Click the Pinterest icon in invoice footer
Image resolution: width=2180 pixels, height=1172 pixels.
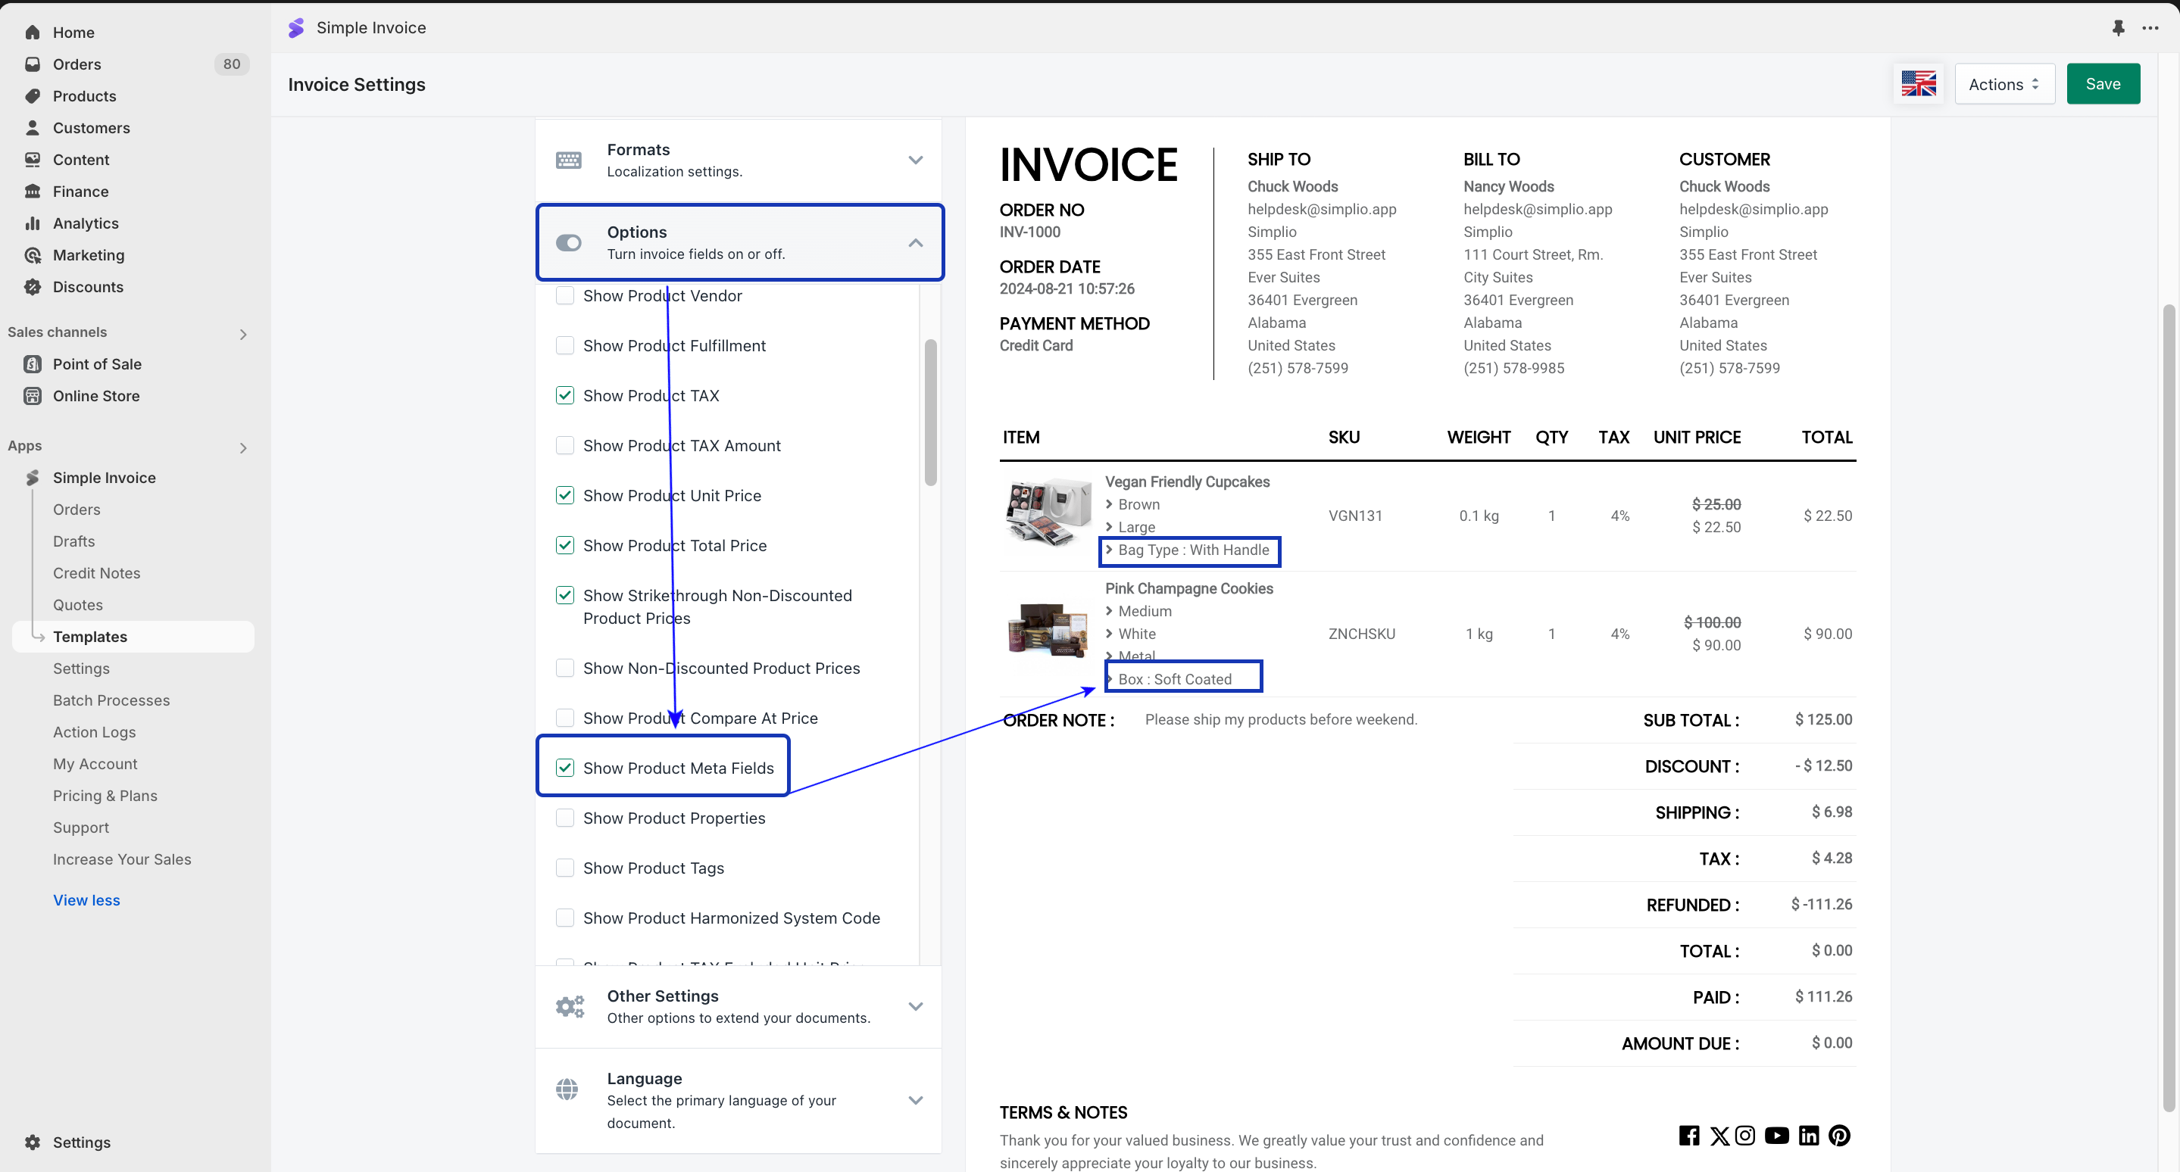(x=1839, y=1136)
